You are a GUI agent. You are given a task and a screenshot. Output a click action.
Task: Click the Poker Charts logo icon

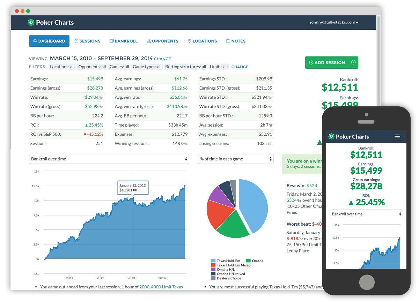[31, 22]
